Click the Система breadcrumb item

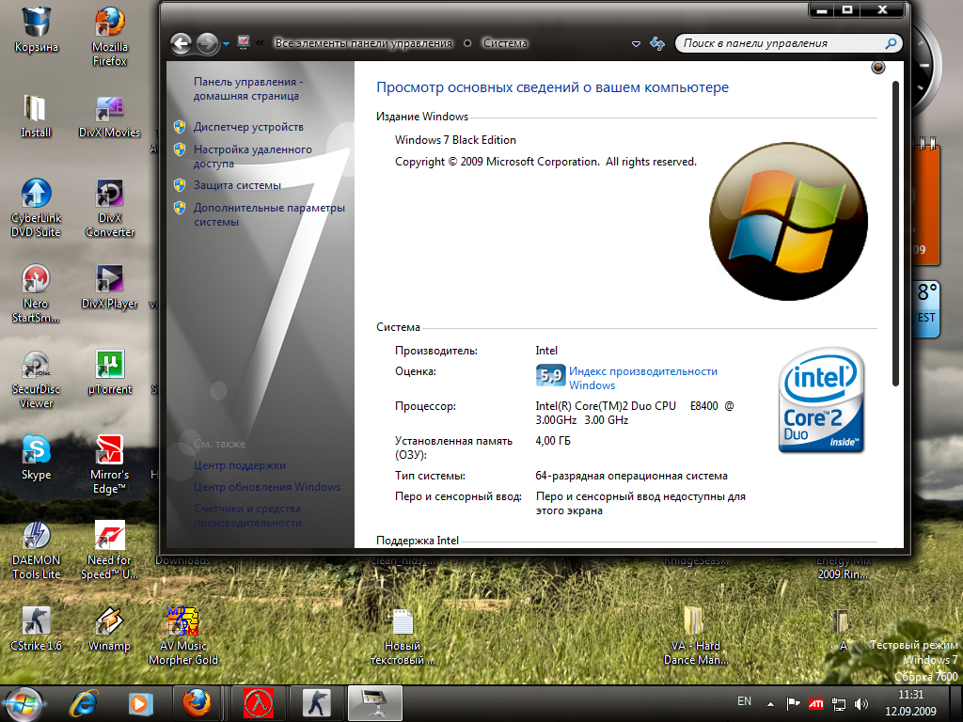coord(505,43)
